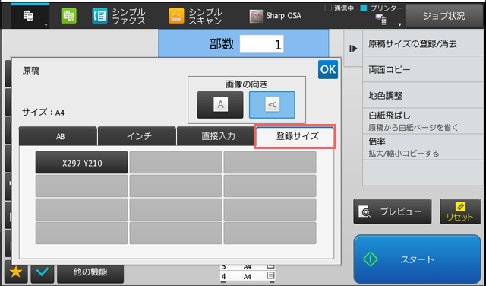
Task: Switch to the AB size tab
Action: [x=58, y=136]
